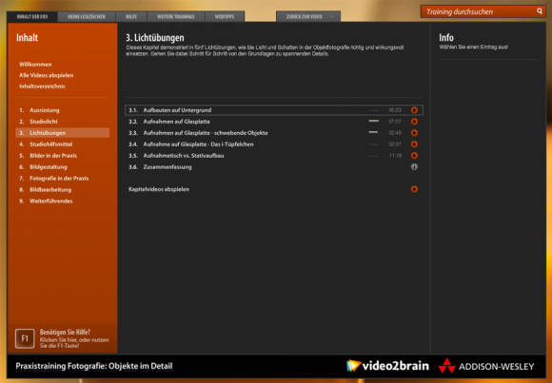Open the Hilfe tab
552x383 pixels.
pyautogui.click(x=131, y=16)
